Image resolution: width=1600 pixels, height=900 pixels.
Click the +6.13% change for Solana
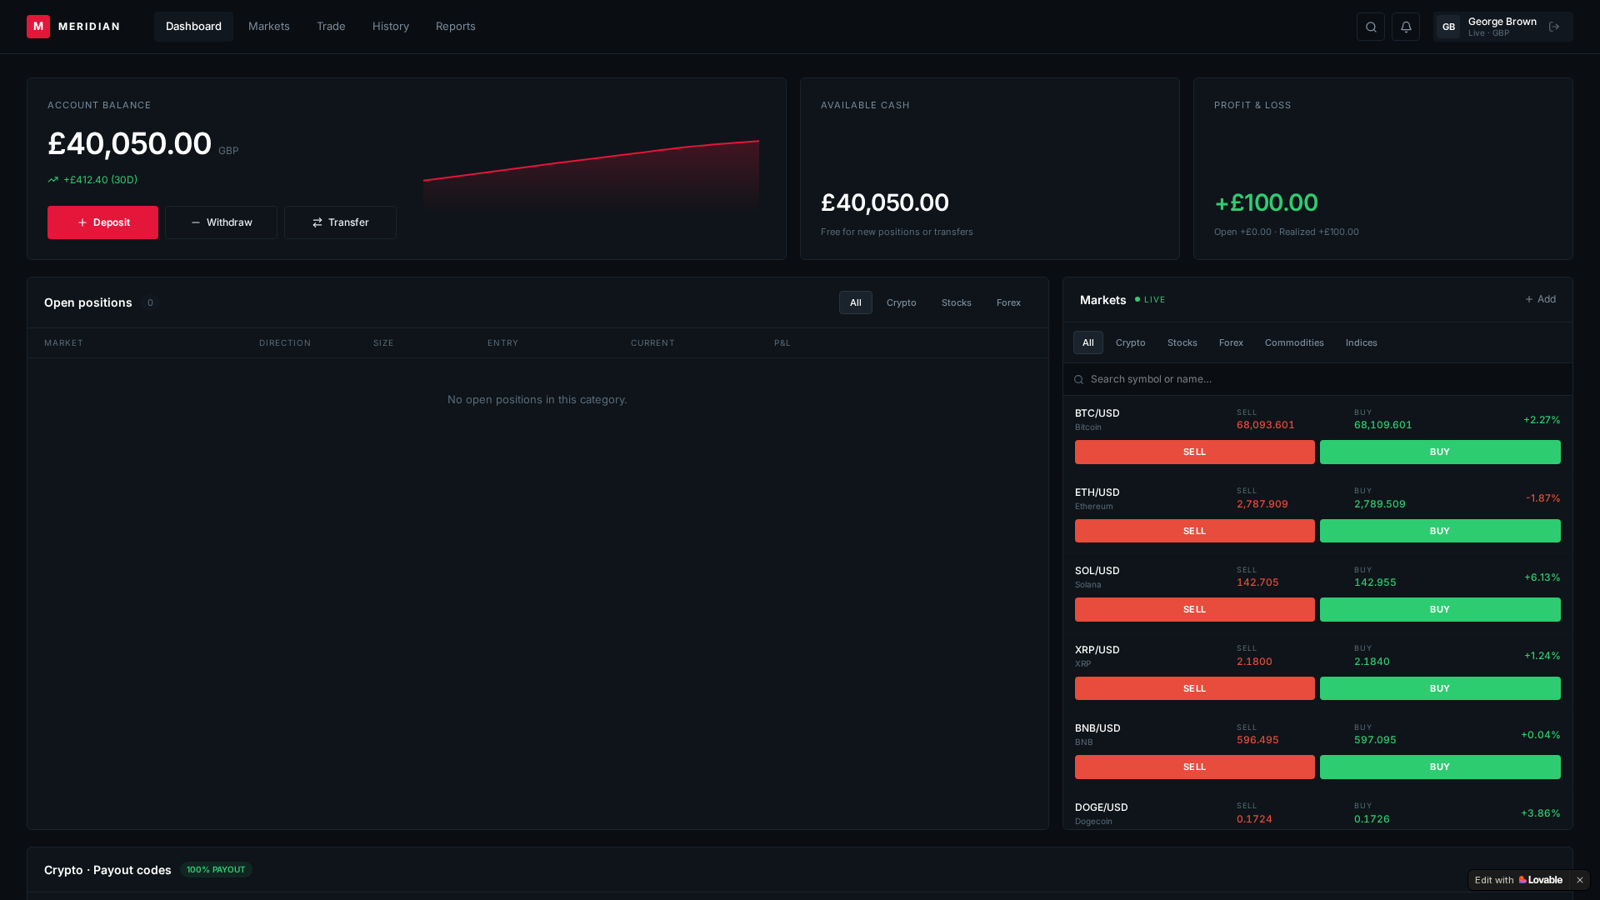1542,577
